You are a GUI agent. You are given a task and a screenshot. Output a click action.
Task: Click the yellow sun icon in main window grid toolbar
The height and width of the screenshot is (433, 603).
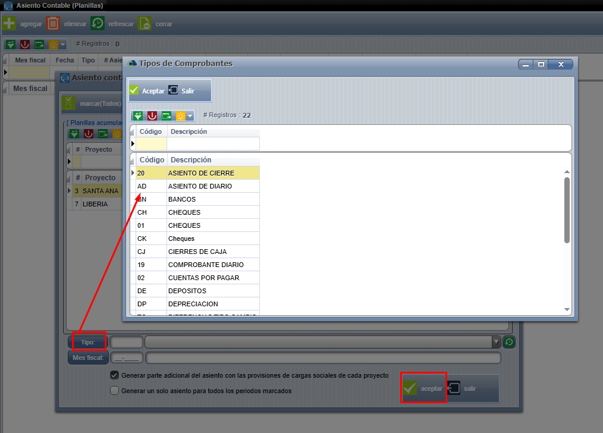coord(53,45)
